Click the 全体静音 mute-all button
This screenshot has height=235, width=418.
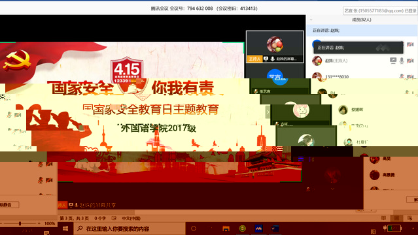pos(9,205)
